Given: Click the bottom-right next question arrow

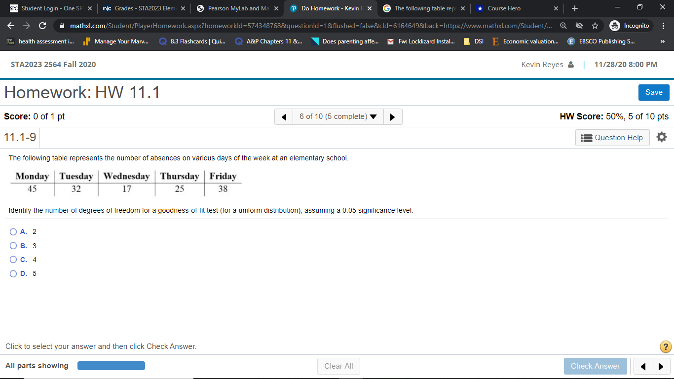Looking at the screenshot, I should coord(661,366).
